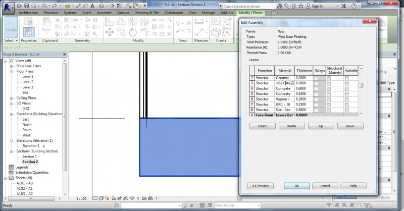Click OK in Edit Assembly dialog
The image size is (404, 211).
(x=297, y=186)
